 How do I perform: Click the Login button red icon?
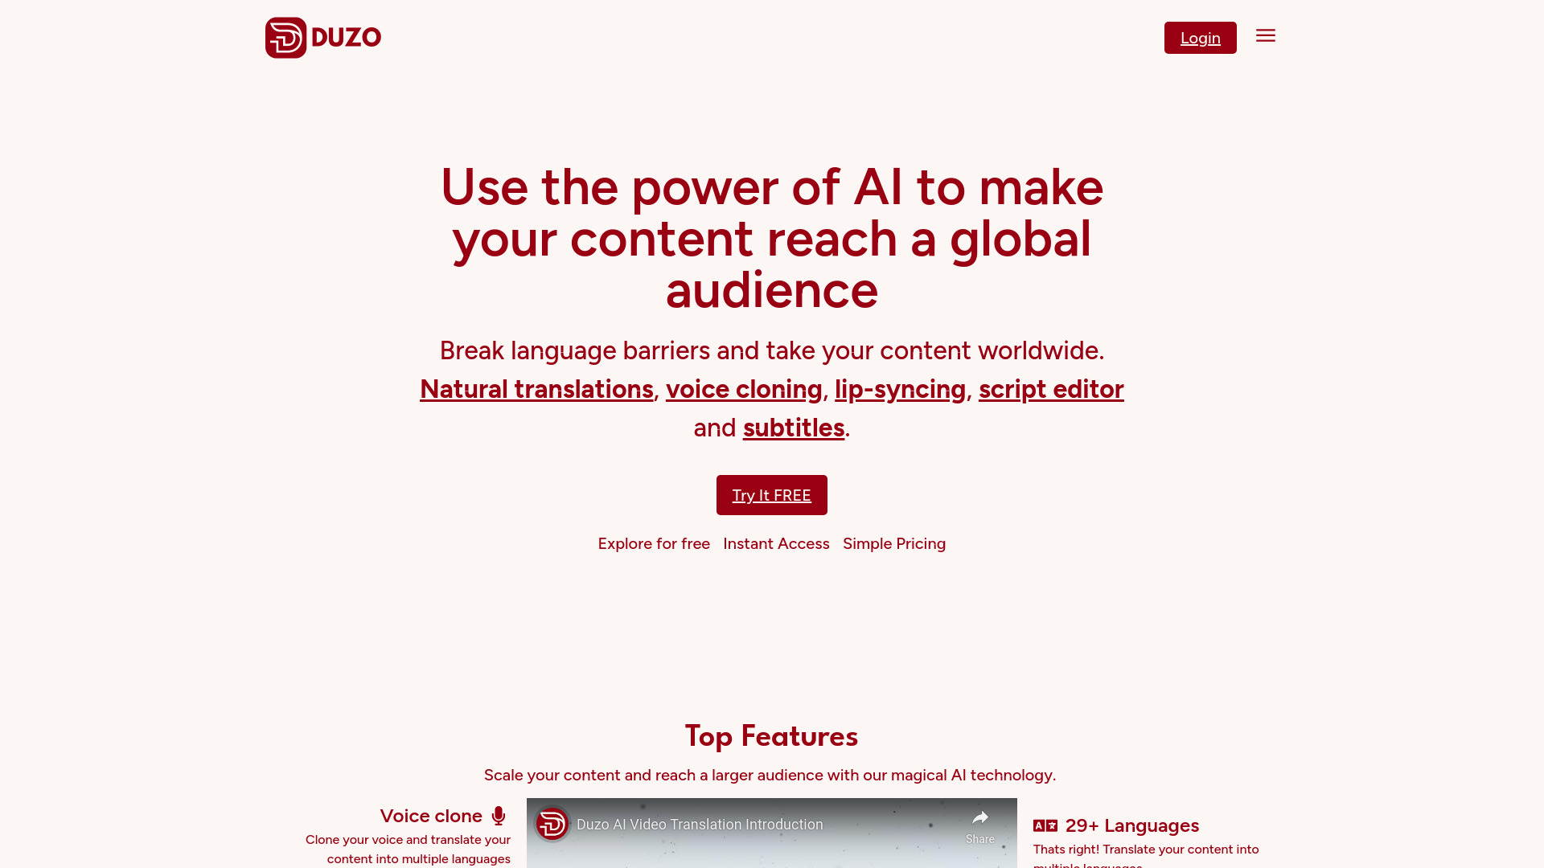coord(1199,37)
